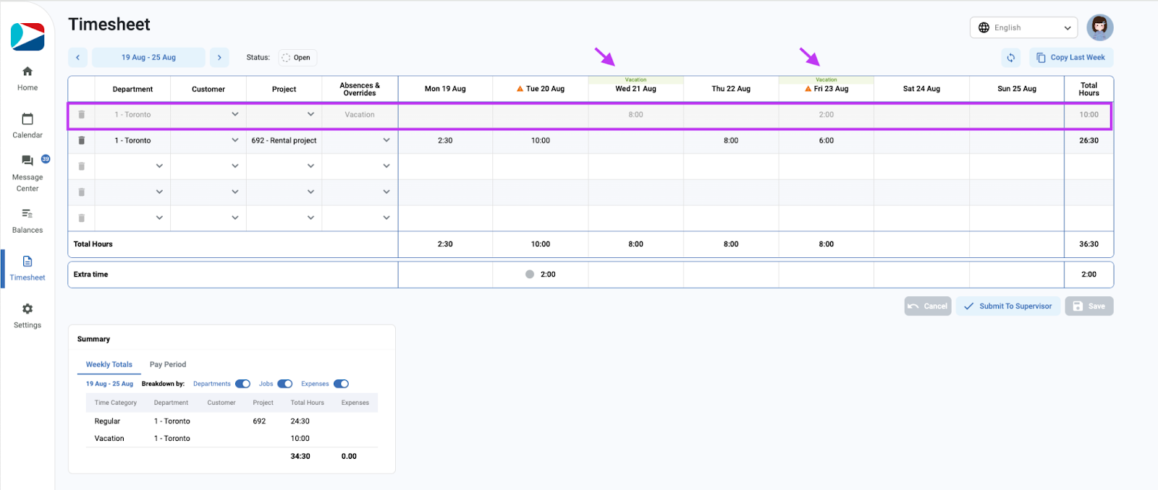Click warning triangle on Fri 23 Aug

tap(808, 89)
